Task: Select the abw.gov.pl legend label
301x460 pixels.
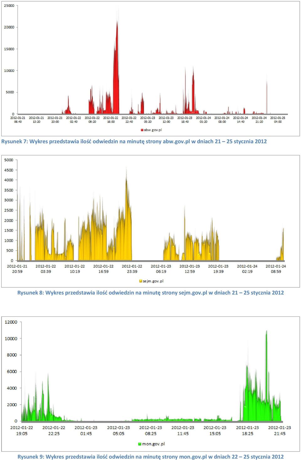Action: tap(153, 130)
